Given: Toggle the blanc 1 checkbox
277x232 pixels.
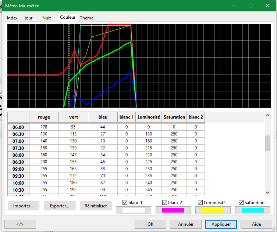Looking at the screenshot, I should 125,203.
